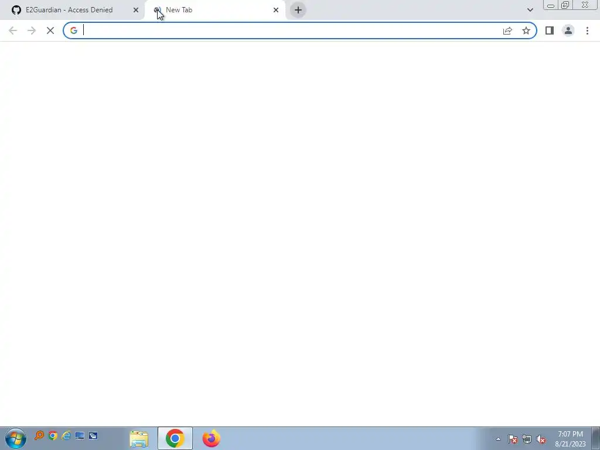Open a new tab with plus button
The image size is (600, 450).
click(298, 10)
